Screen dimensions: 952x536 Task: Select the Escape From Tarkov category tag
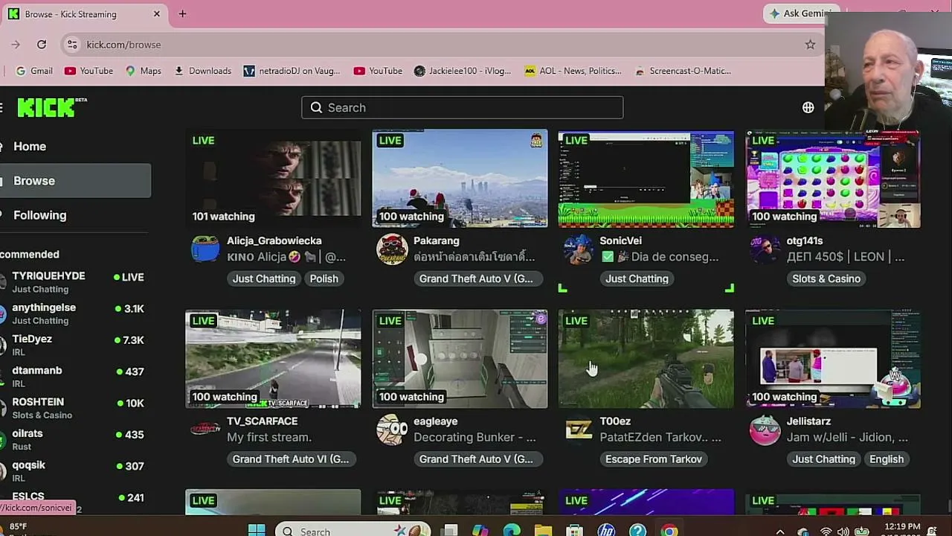654,459
